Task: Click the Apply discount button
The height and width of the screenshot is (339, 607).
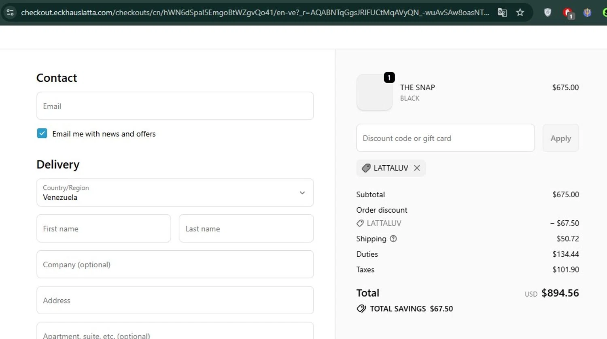Action: (x=560, y=138)
